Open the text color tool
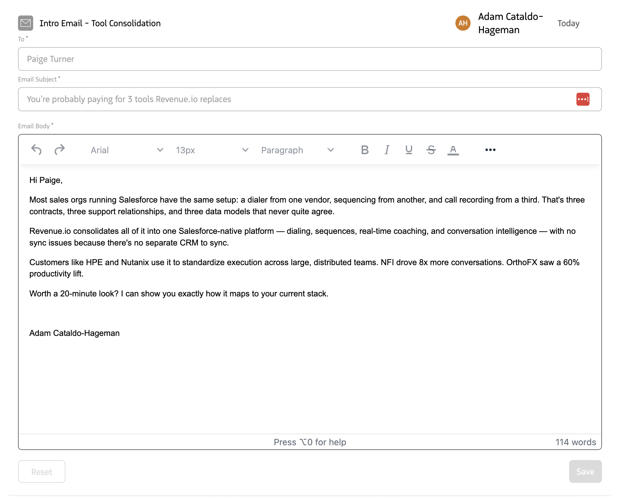Image resolution: width=619 pixels, height=498 pixels. tap(453, 150)
